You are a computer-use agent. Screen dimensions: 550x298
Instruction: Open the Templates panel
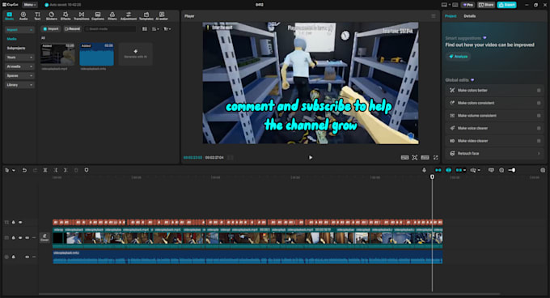click(x=146, y=16)
